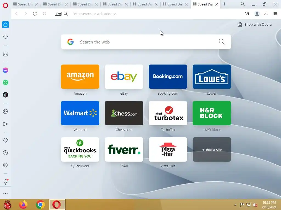The width and height of the screenshot is (281, 210).
Task: Open the Chess.com speed dial tile
Action: (124, 113)
